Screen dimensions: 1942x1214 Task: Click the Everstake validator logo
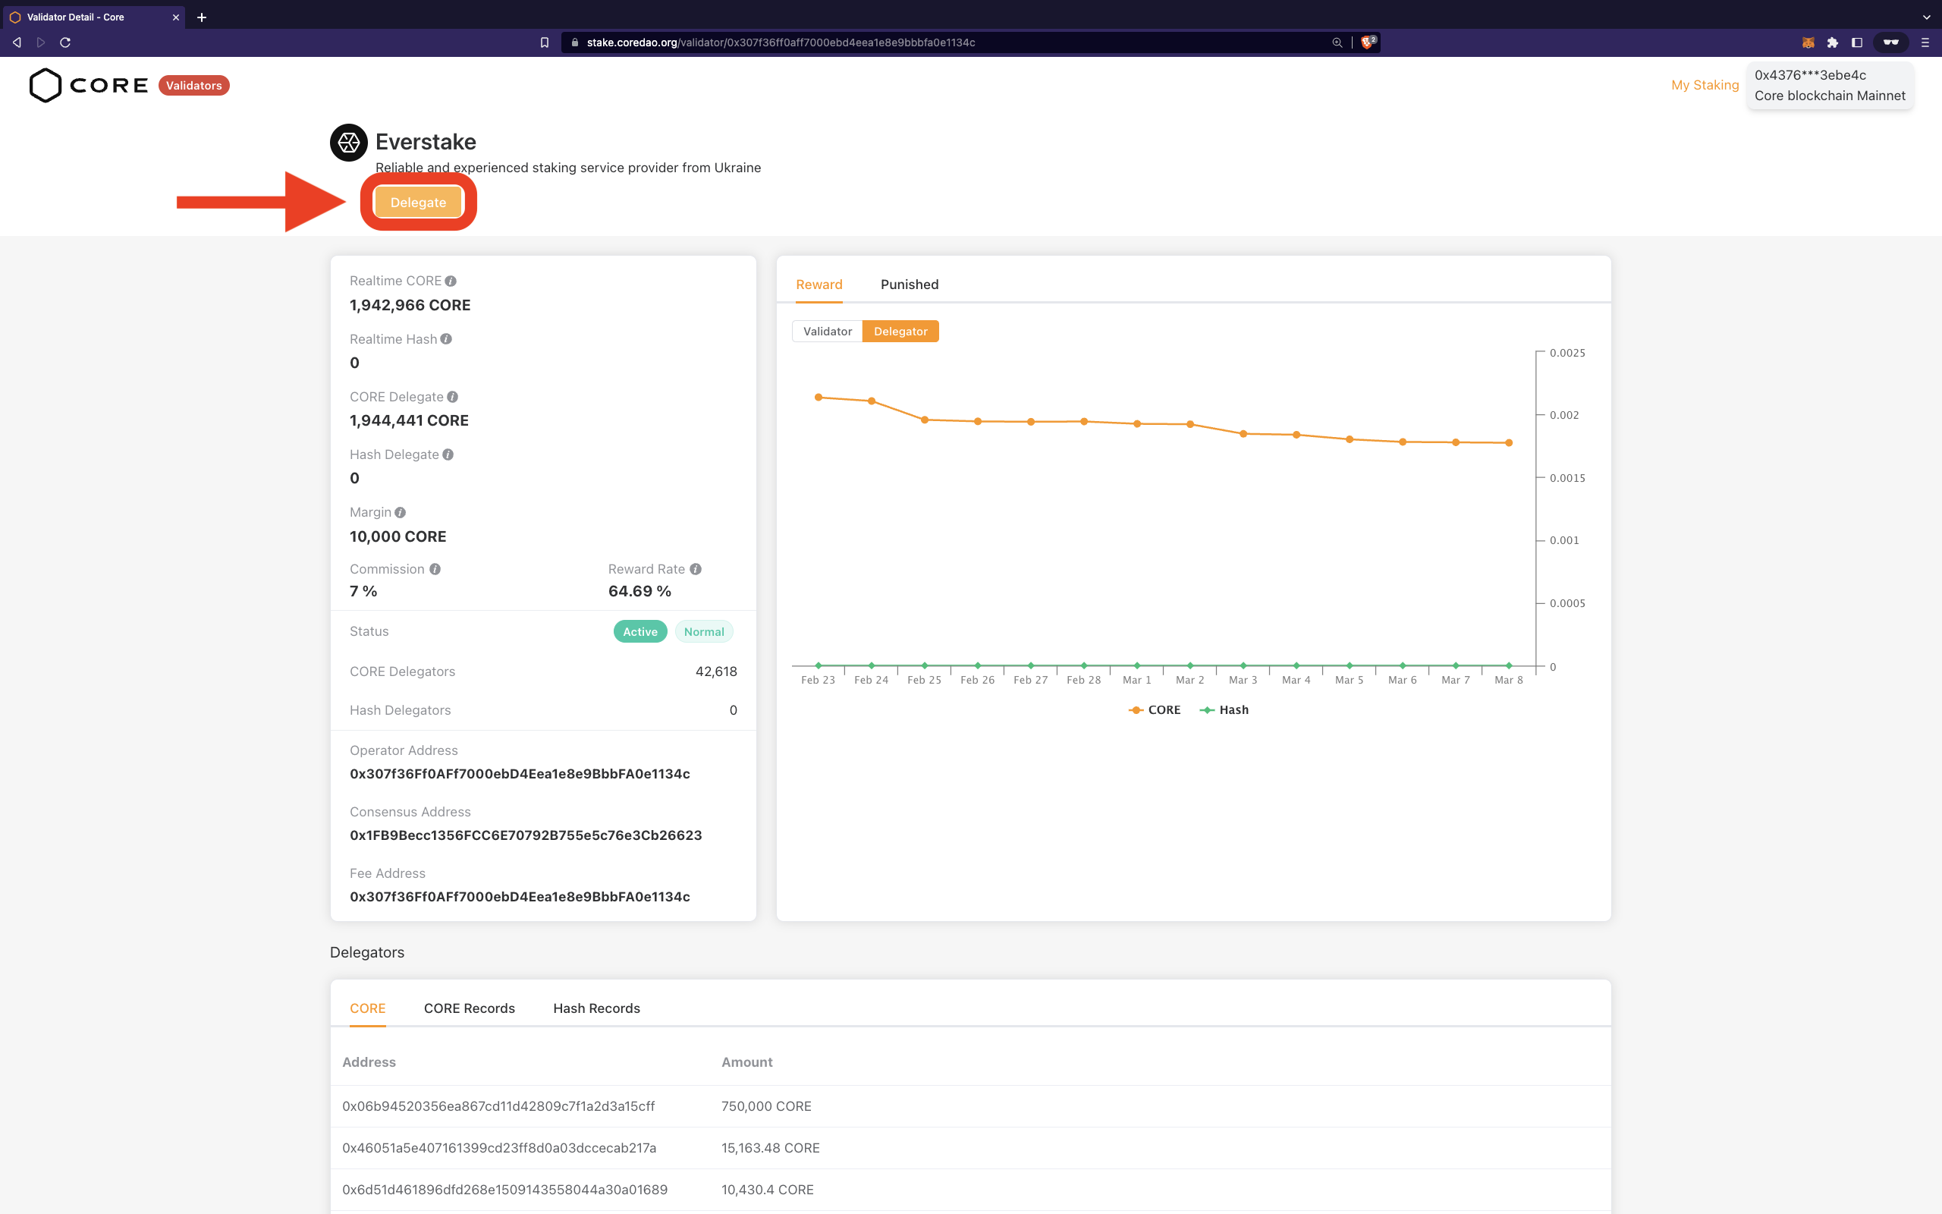(x=348, y=142)
